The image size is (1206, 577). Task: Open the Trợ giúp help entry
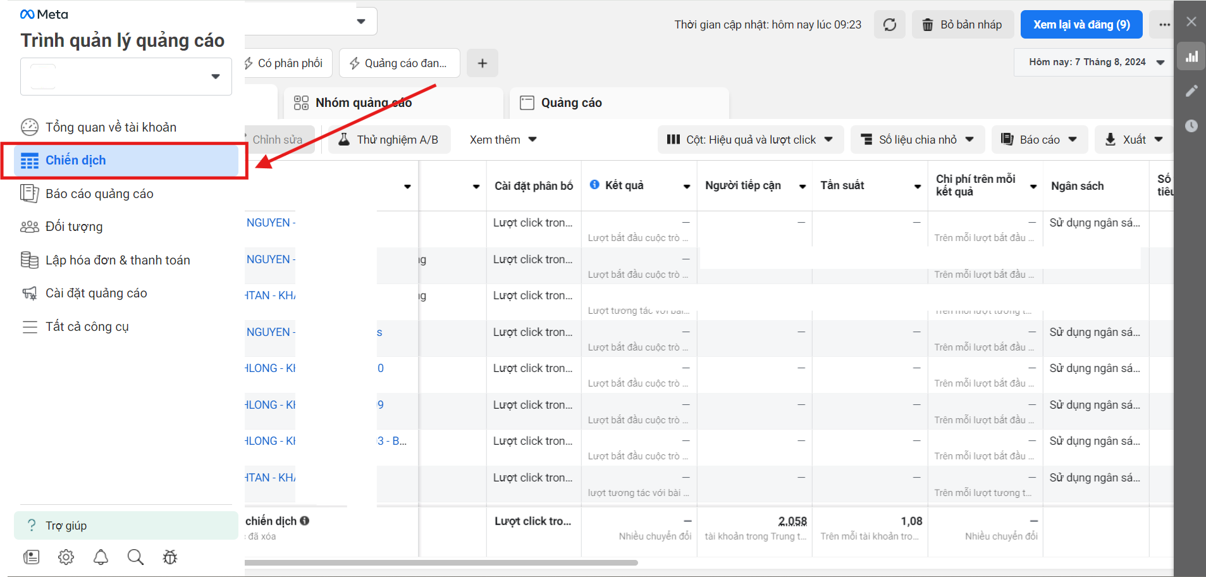126,526
